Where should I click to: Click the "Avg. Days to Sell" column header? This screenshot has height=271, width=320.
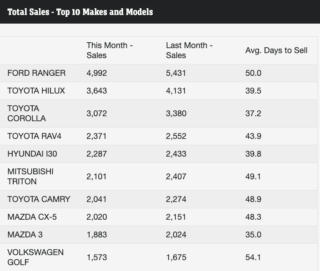(x=276, y=50)
